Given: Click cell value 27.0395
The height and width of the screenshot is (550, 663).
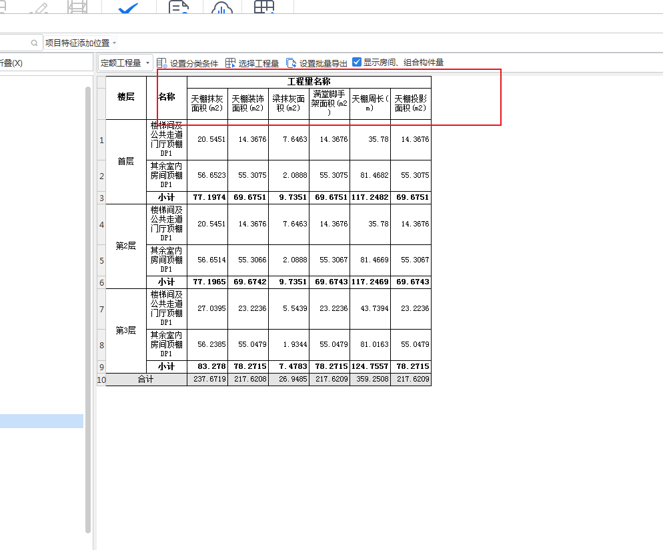Looking at the screenshot, I should (x=207, y=308).
